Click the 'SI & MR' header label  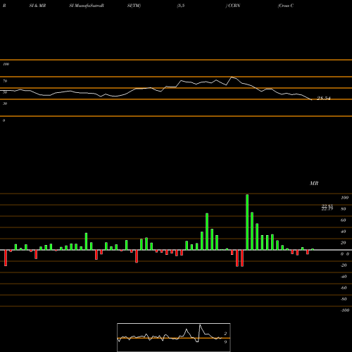click(37, 6)
